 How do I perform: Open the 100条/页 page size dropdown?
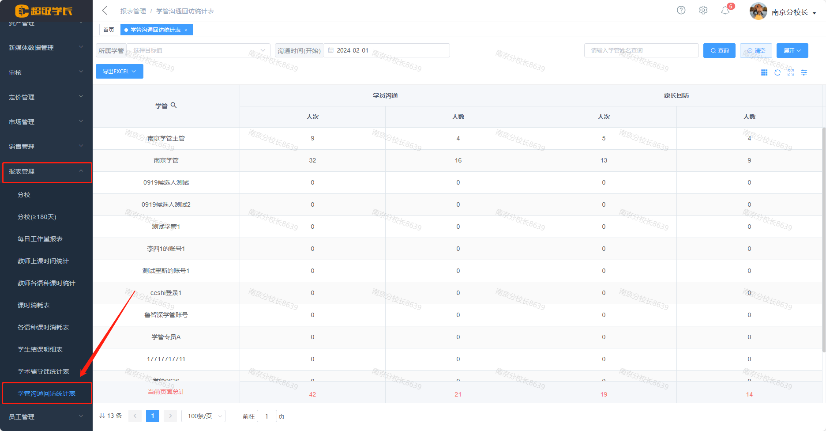point(203,416)
